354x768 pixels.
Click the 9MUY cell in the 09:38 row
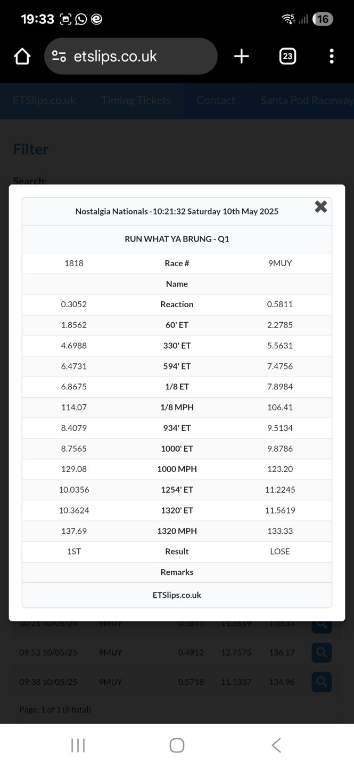click(x=111, y=682)
